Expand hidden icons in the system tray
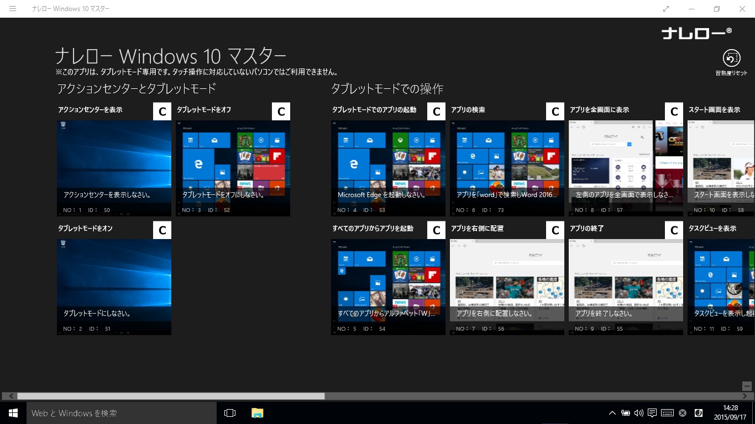This screenshot has width=755, height=424. click(x=612, y=412)
